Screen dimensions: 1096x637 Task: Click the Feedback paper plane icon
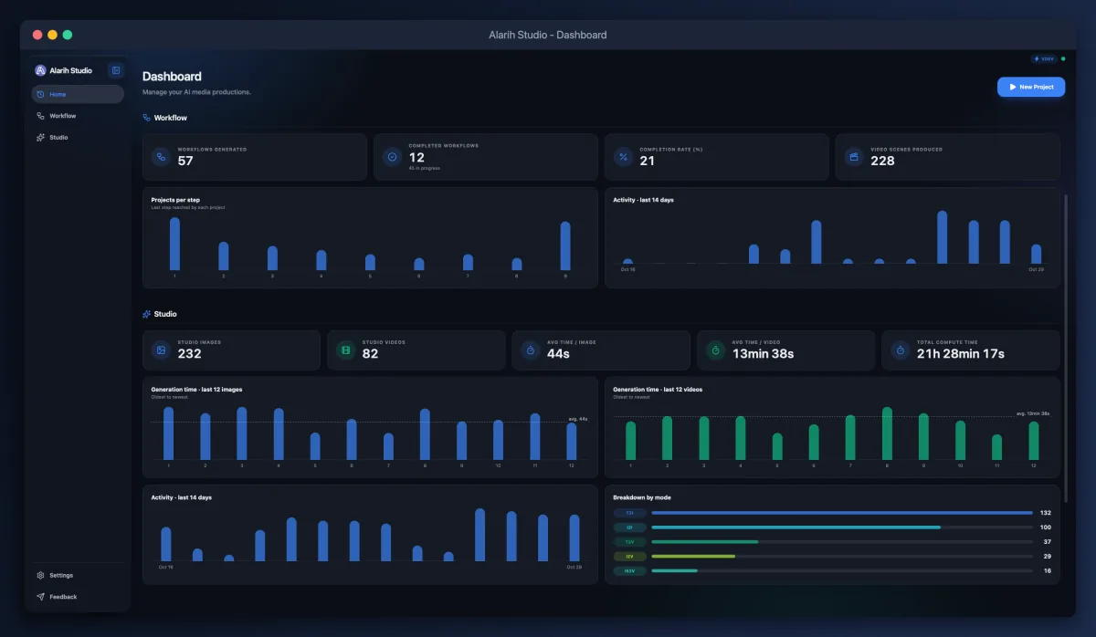(40, 597)
